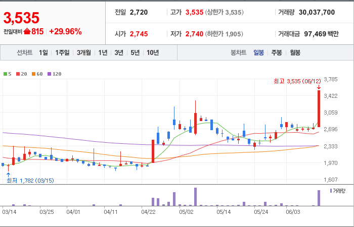Click the 06/03 date axis label
The height and width of the screenshot is (227, 354).
(293, 212)
